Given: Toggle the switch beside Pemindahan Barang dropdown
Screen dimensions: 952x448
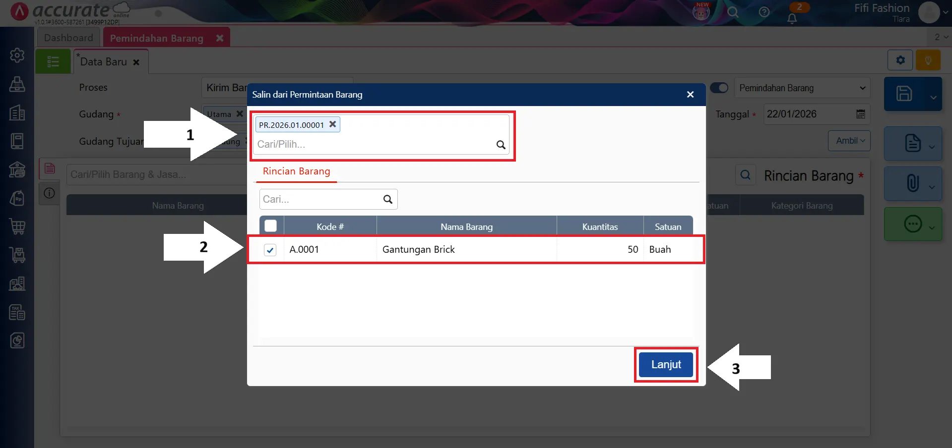Looking at the screenshot, I should (x=719, y=88).
